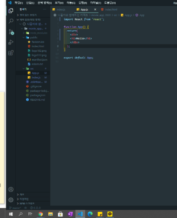Open the 파일(F) menu
Viewport: 177px width, 218px height.
point(19,3)
